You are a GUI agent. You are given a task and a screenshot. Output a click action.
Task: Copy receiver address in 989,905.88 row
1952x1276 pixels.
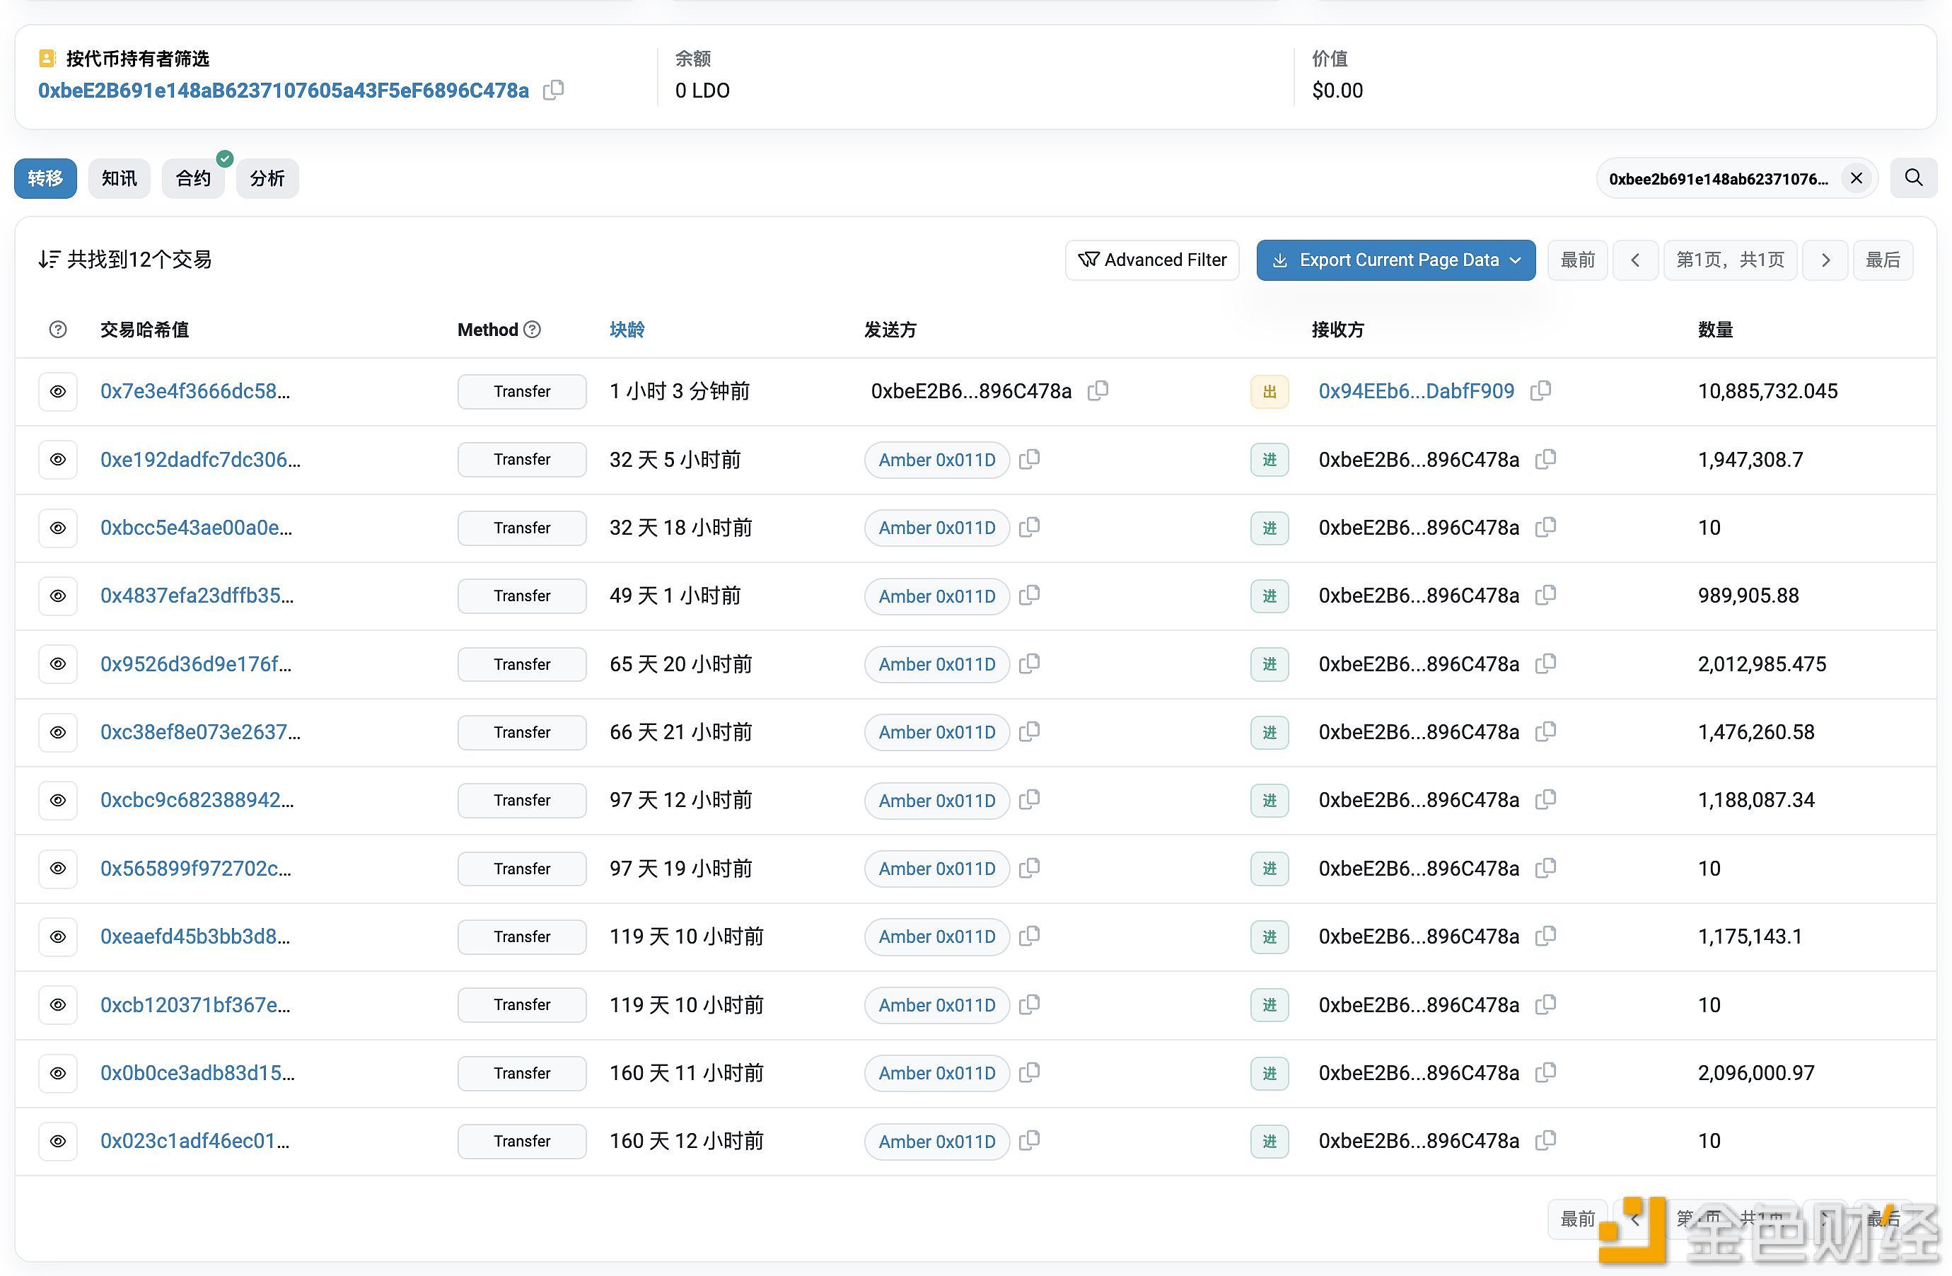click(1546, 595)
